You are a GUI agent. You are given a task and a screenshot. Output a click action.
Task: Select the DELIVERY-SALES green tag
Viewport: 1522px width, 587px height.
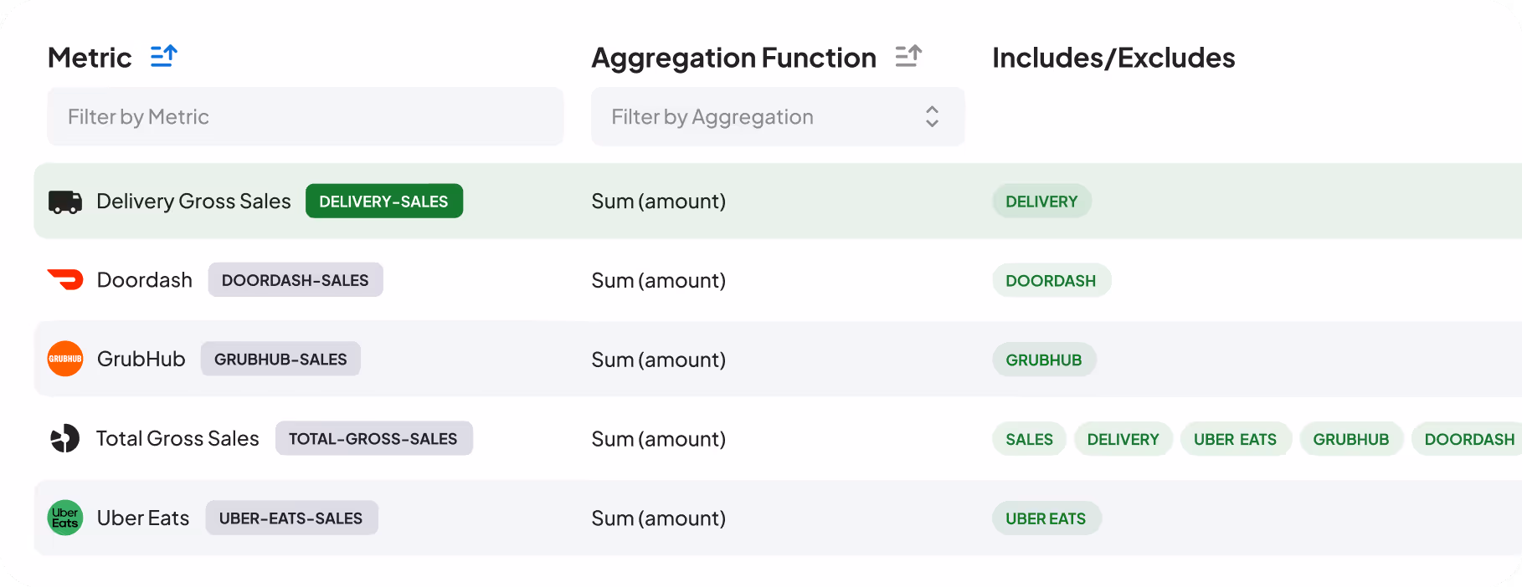click(x=383, y=202)
